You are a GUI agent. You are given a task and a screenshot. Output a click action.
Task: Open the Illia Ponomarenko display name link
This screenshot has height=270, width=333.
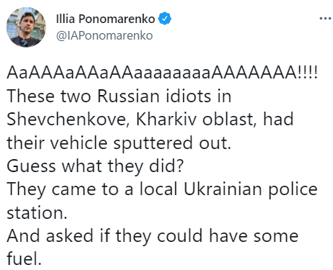(105, 19)
